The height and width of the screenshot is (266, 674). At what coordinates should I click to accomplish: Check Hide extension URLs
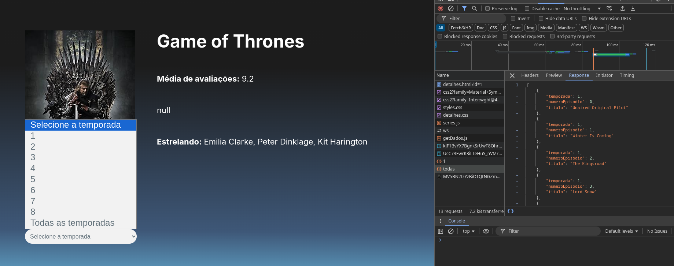[x=584, y=18]
